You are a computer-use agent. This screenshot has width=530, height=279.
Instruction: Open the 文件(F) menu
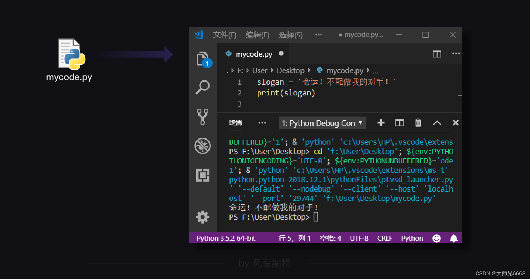coord(225,35)
